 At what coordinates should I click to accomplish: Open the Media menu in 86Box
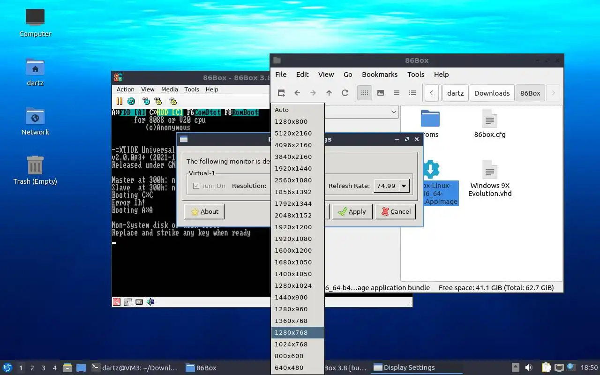point(169,90)
